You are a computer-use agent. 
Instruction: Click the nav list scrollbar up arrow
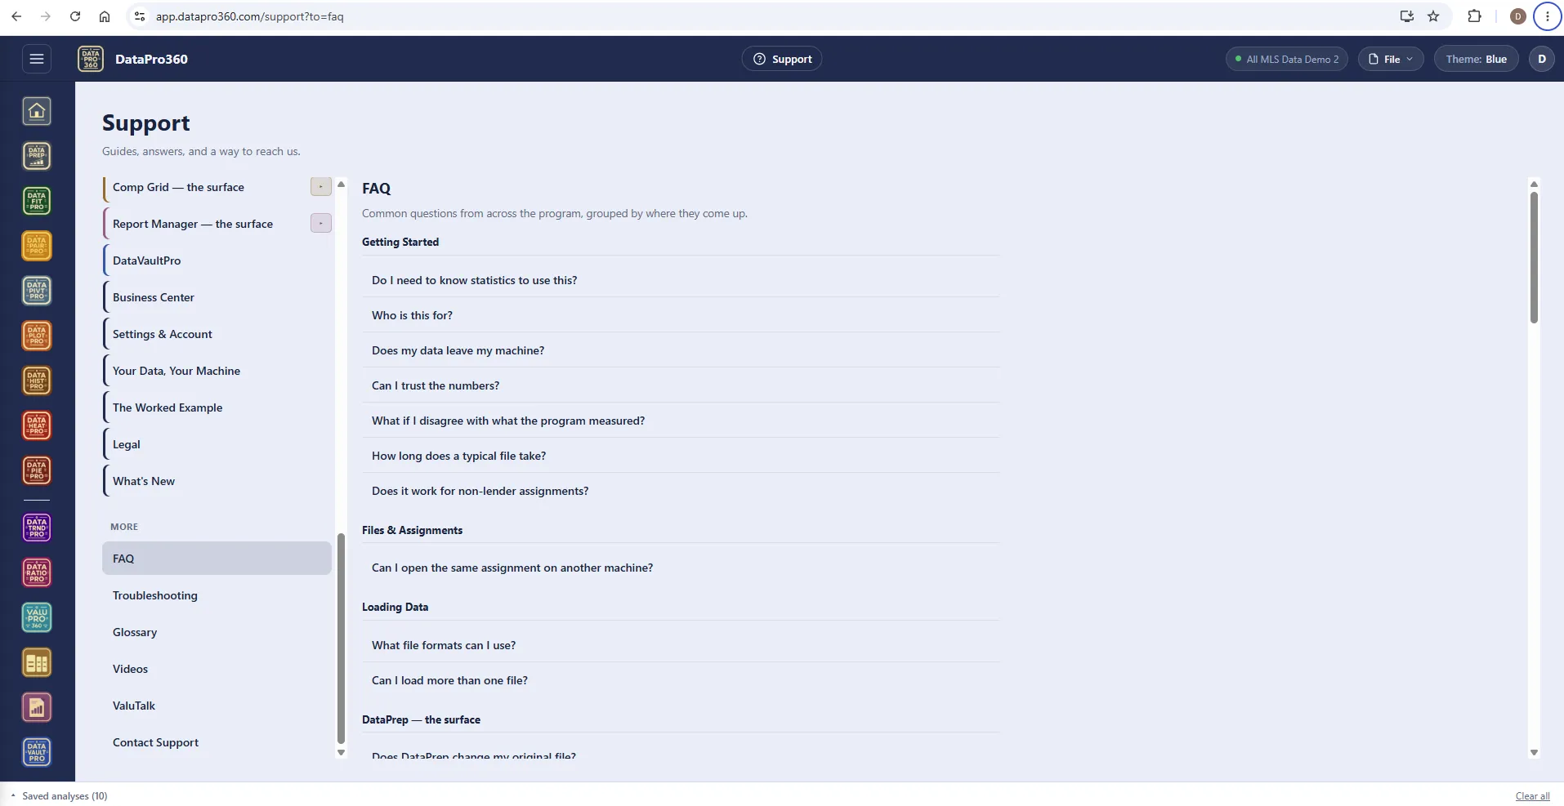coord(341,184)
